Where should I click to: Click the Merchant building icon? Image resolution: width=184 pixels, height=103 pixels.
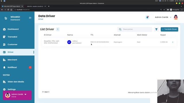pos(4,60)
